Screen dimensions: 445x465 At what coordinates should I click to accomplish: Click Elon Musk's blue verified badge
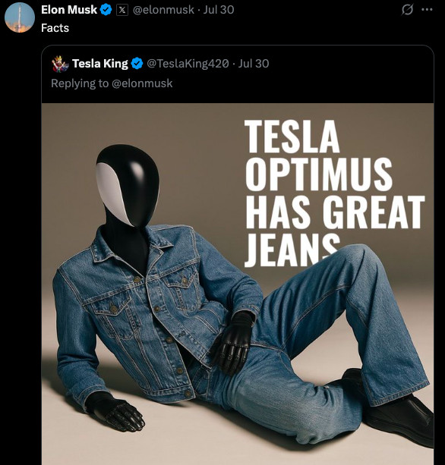(x=106, y=10)
